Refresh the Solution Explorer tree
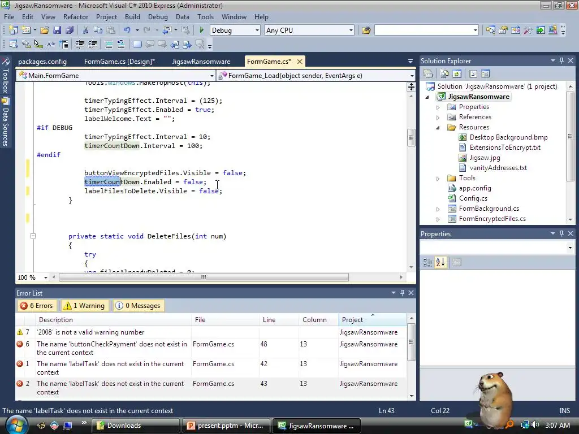The image size is (579, 434). [457, 74]
